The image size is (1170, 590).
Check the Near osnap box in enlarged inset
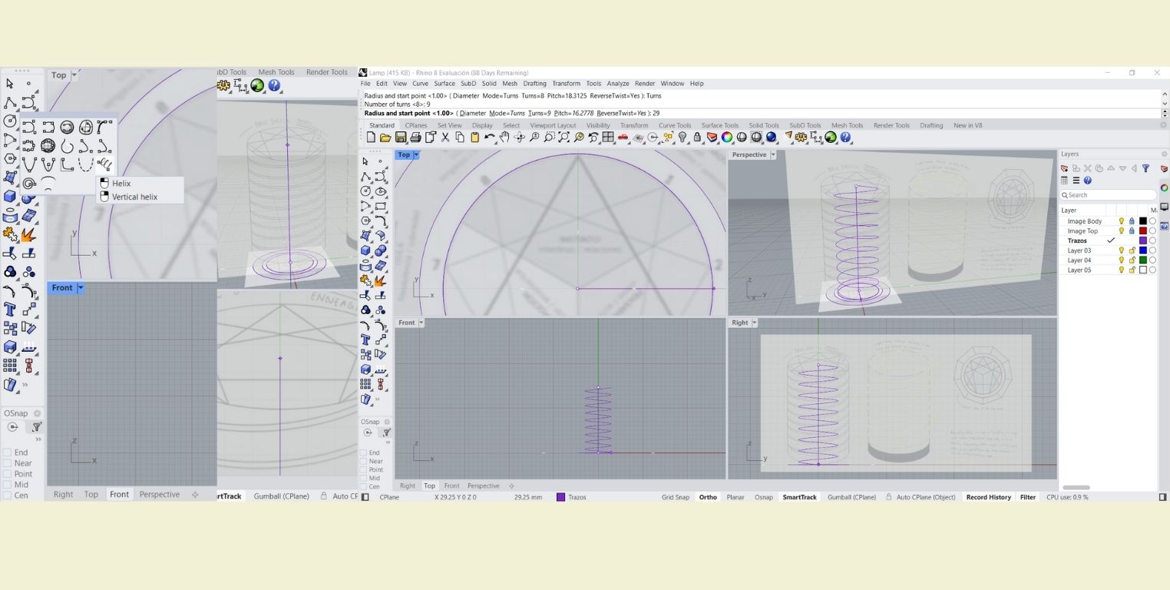pyautogui.click(x=7, y=463)
